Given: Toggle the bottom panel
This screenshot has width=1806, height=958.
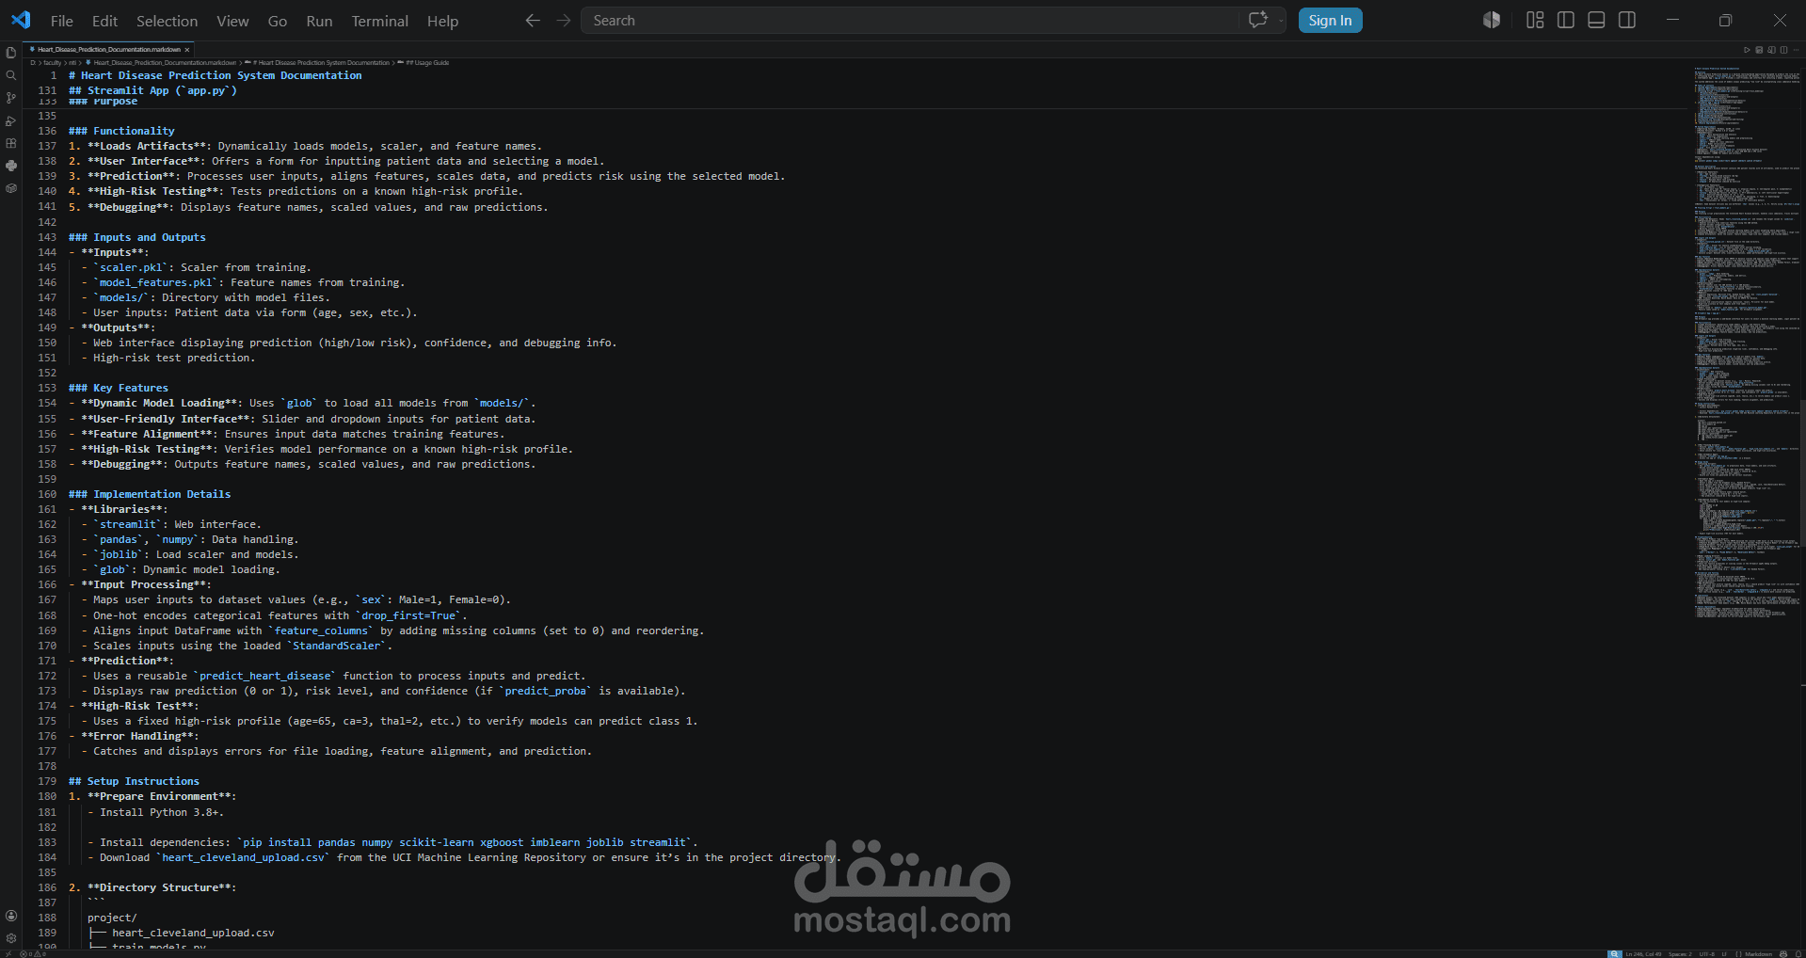Looking at the screenshot, I should (1596, 20).
